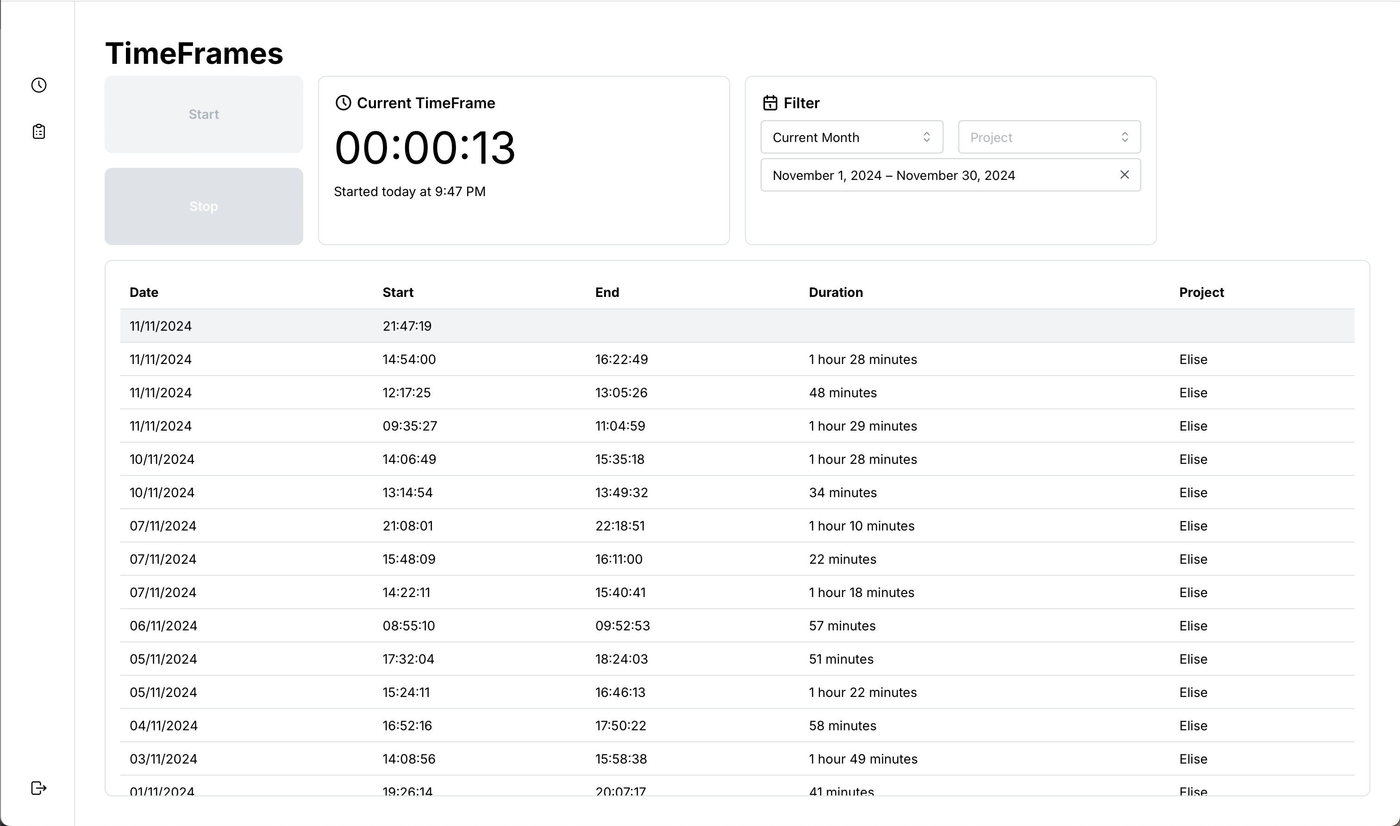Select the 1 hour 49 minutes row
This screenshot has width=1400, height=826.
862,758
